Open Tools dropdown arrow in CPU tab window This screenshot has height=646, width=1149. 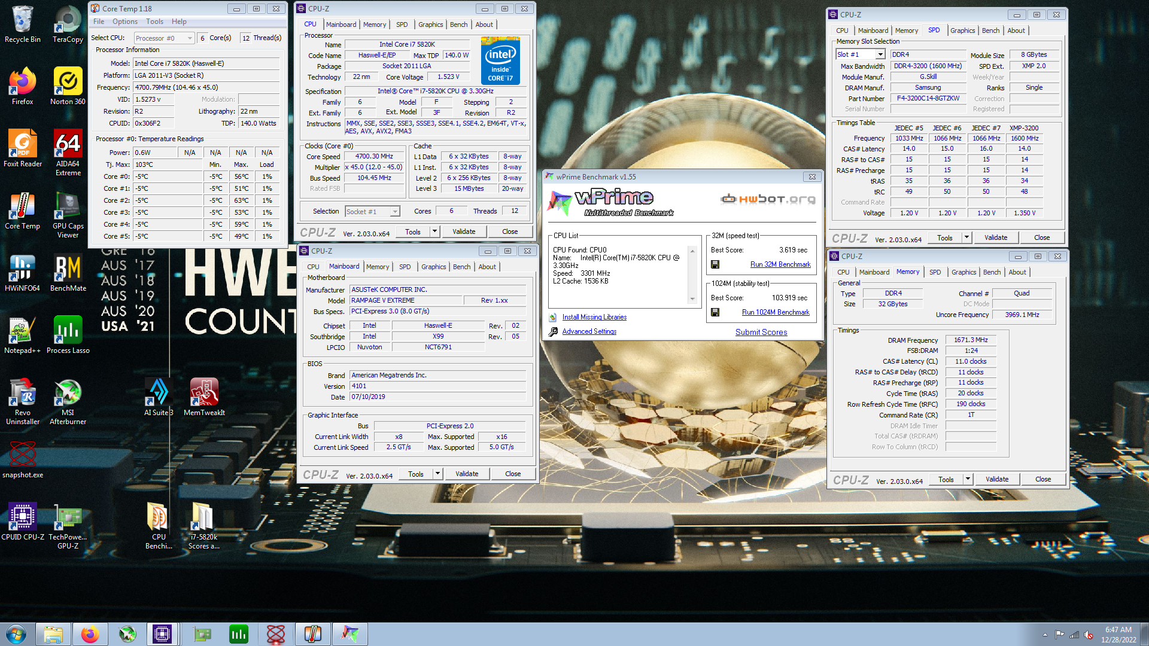[x=434, y=231]
